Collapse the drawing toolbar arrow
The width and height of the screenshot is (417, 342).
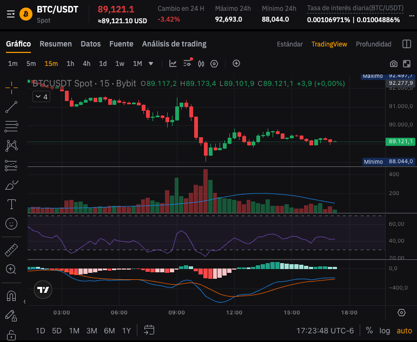click(x=24, y=301)
